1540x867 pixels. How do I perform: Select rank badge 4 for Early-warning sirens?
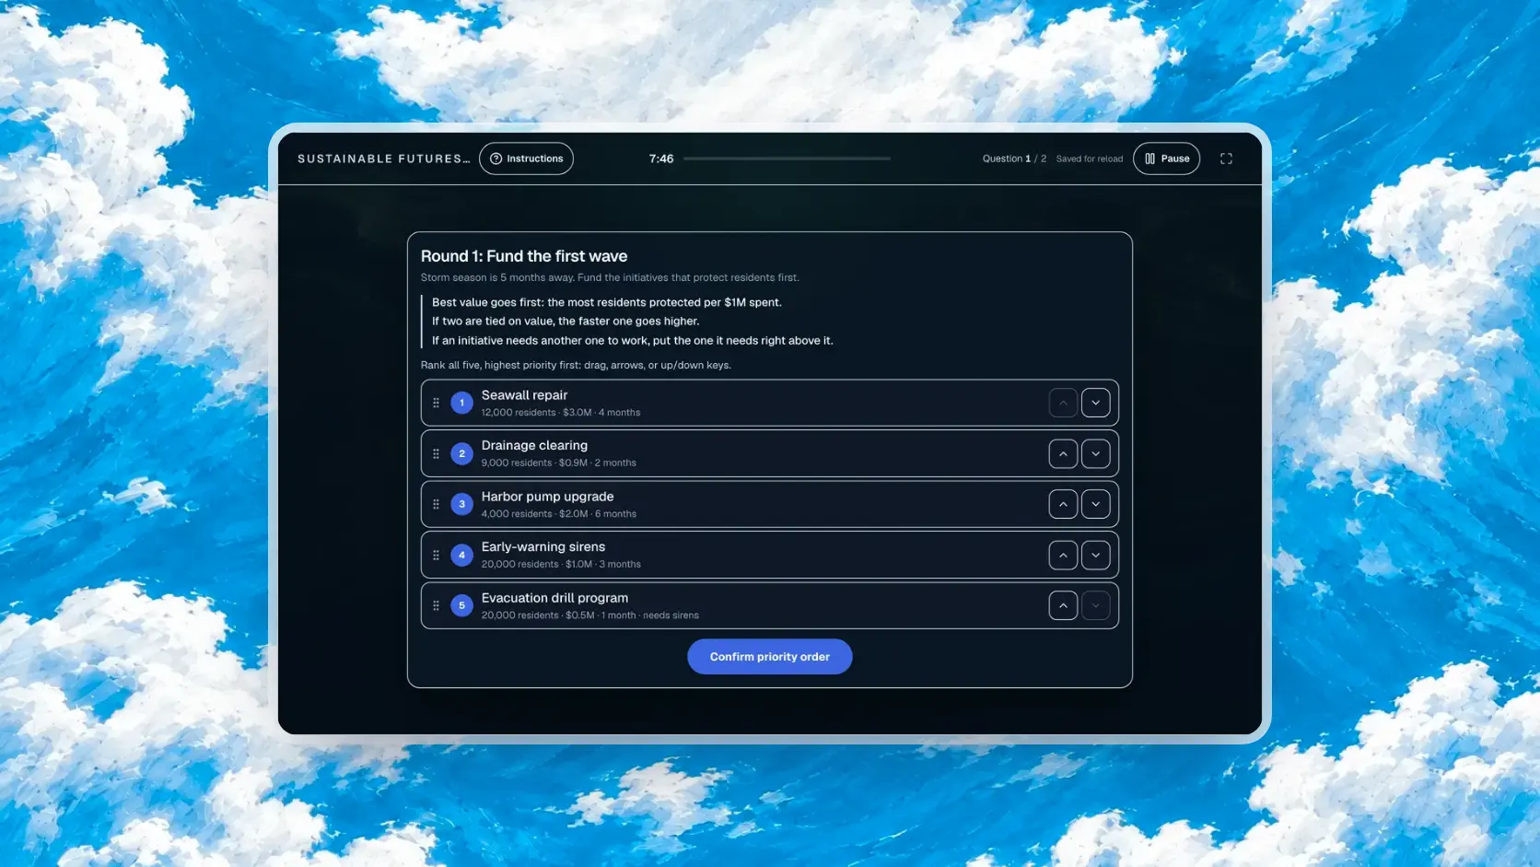click(x=461, y=555)
